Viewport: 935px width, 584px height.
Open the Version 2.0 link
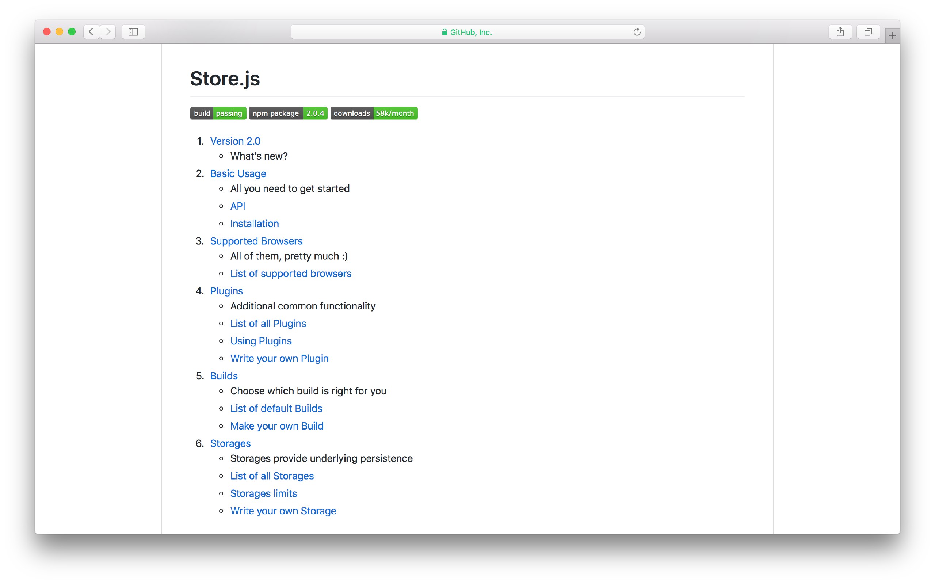coord(235,141)
